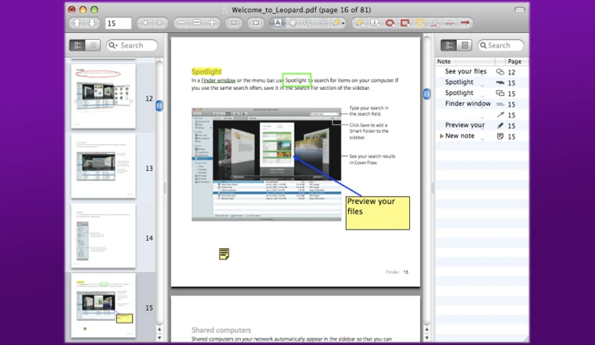Add a new box annotation

[405, 24]
